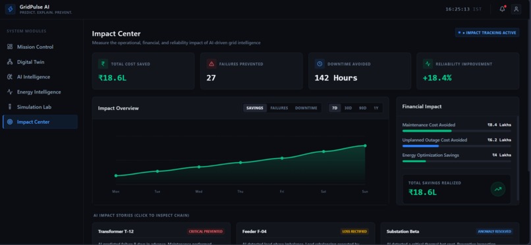Switch chart to Savings view
This screenshot has width=531, height=245.
click(255, 108)
